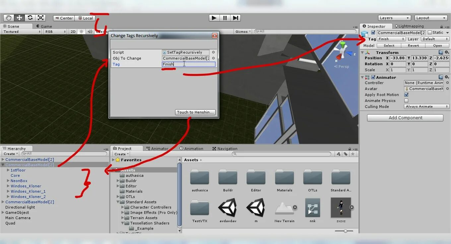Select the m Unity scene asset
The width and height of the screenshot is (451, 244).
(x=256, y=211)
